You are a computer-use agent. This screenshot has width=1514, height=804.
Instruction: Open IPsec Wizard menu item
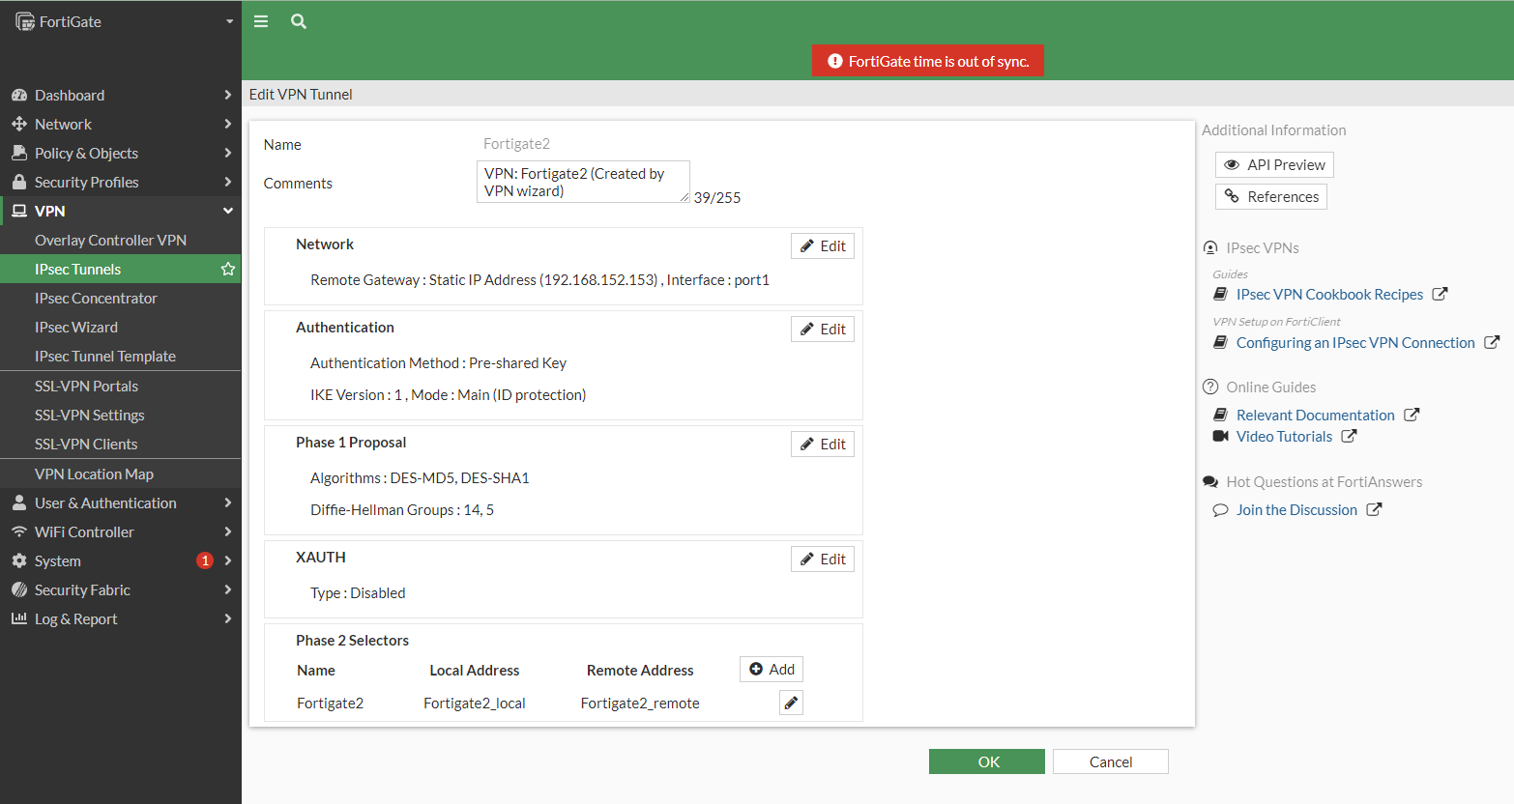coord(121,327)
